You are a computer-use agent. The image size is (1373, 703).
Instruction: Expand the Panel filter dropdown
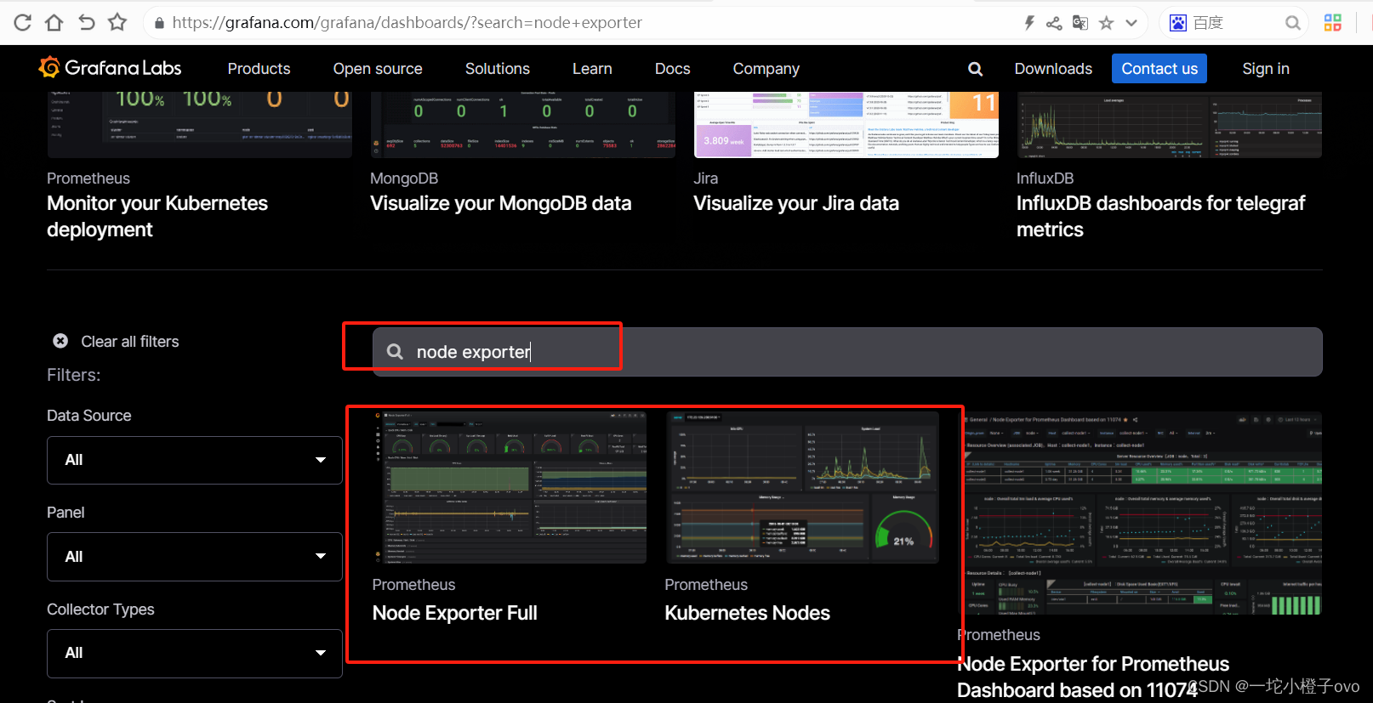(195, 557)
